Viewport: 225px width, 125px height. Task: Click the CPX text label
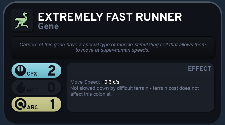tap(32, 74)
